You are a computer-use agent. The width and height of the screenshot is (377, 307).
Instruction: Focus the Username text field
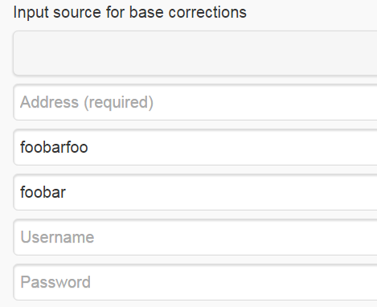click(x=195, y=237)
